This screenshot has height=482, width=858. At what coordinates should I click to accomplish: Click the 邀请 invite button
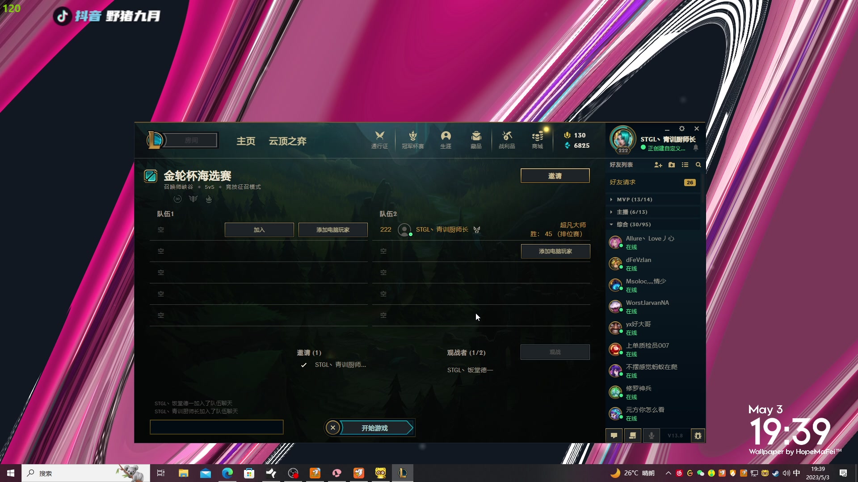pyautogui.click(x=555, y=176)
